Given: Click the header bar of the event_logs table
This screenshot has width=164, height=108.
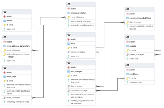Looking at the screenshot, I should [17, 68].
